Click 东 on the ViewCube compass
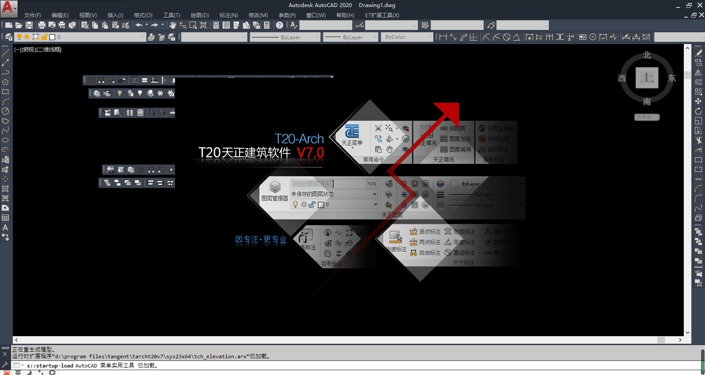Viewport: 705px width, 375px height. coord(672,78)
